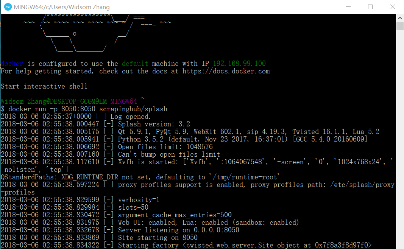The image size is (404, 249).
Task: Click 'Start interactive shell' line
Action: (44, 86)
